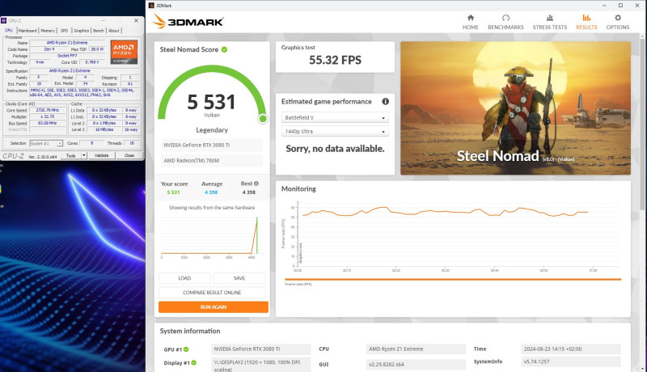Switch to the Graphics tab in CPU-Z

click(x=82, y=31)
